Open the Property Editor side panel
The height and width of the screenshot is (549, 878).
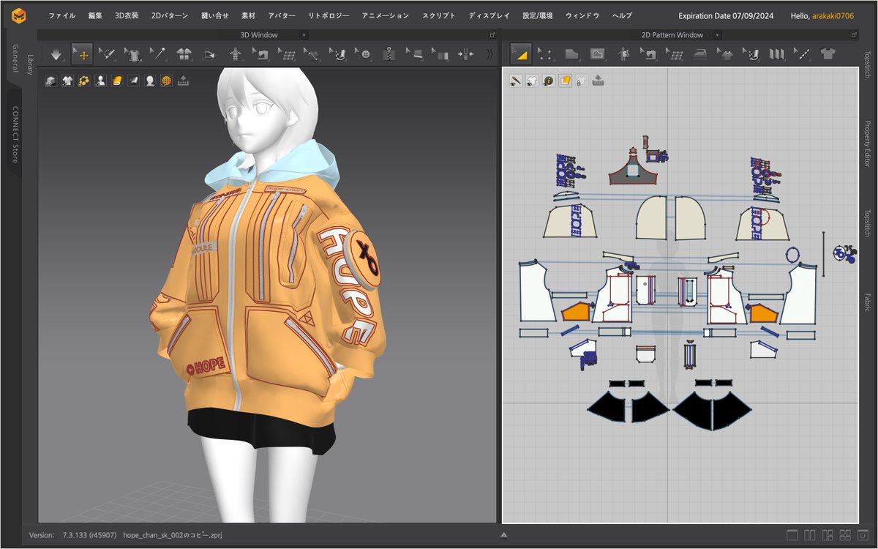coord(868,144)
